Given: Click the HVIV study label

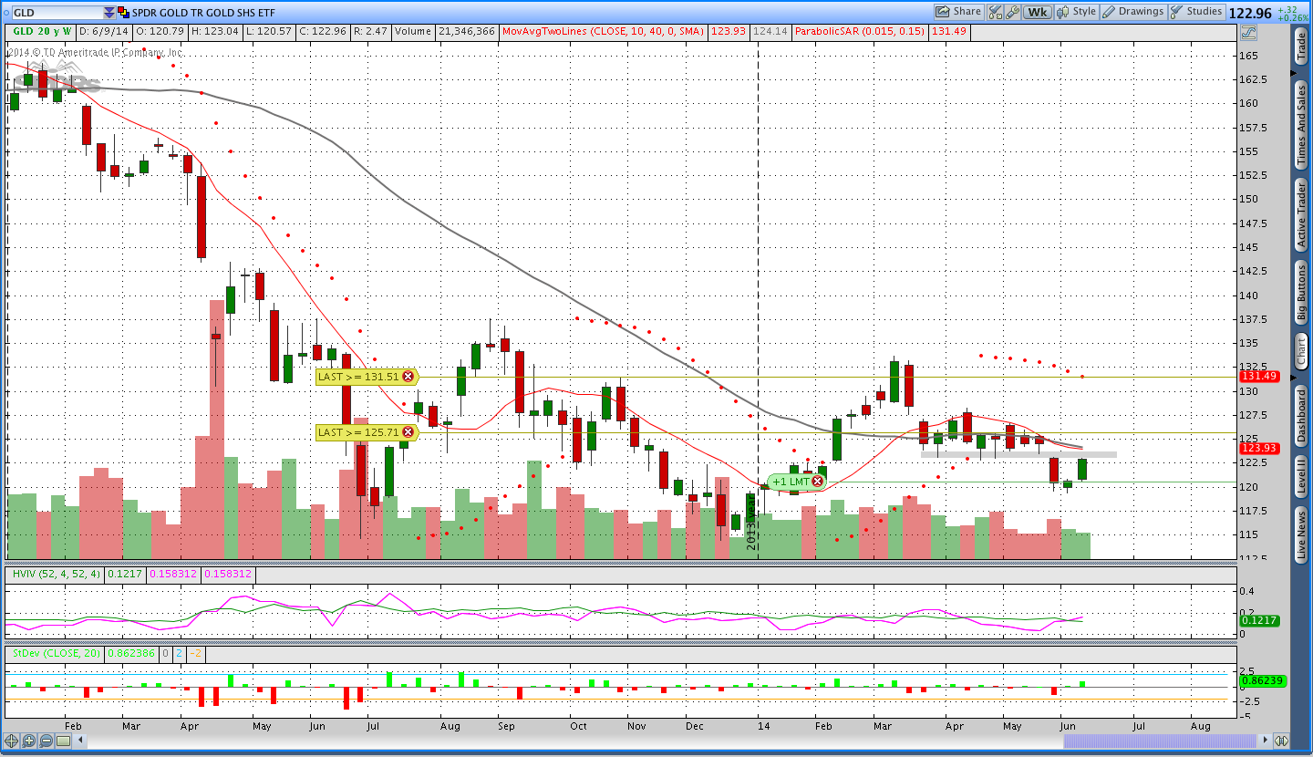Looking at the screenshot, I should pyautogui.click(x=54, y=575).
